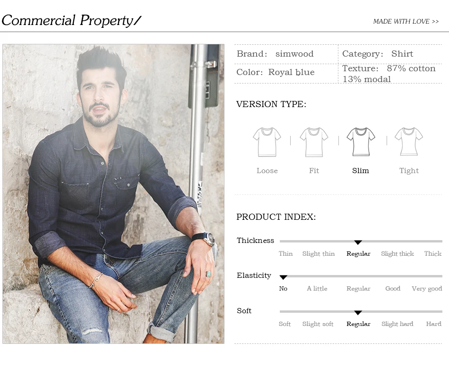
Task: Select the Slim label under version type
Action: click(x=361, y=171)
